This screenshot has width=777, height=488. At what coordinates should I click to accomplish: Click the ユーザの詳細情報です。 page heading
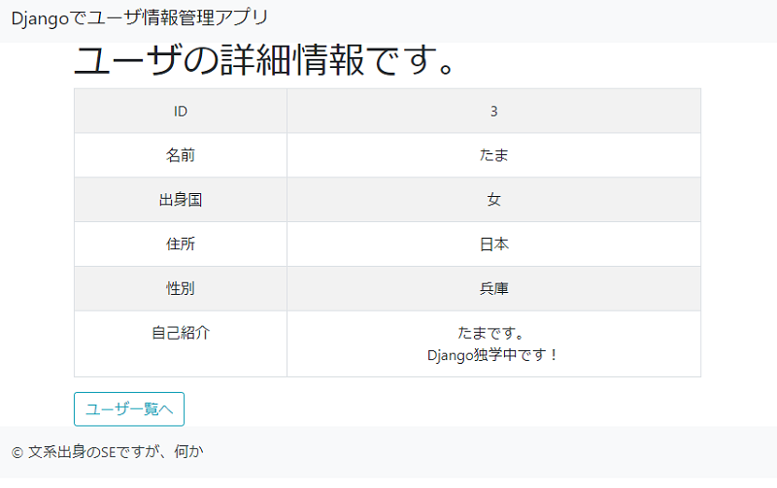pos(264,60)
